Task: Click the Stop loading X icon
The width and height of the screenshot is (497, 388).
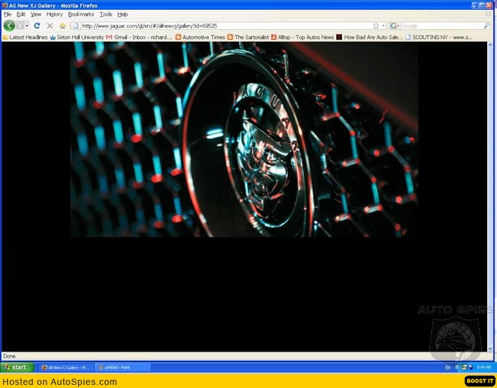Action: coord(50,25)
